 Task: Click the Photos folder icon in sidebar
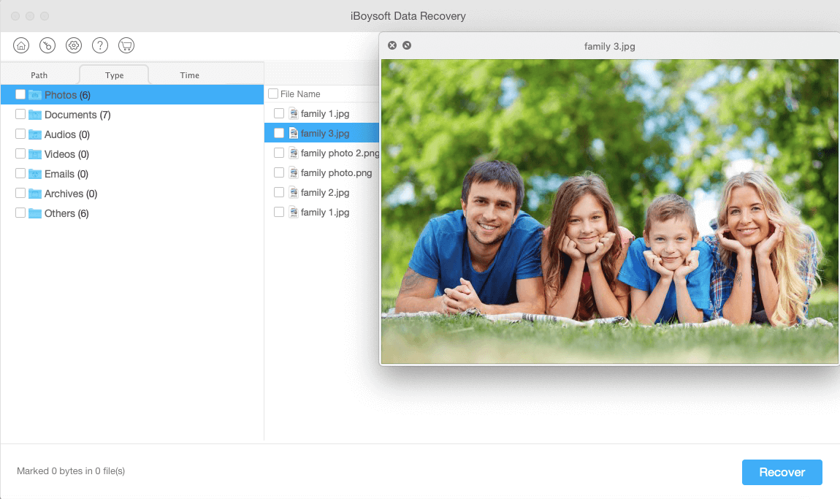pyautogui.click(x=34, y=94)
